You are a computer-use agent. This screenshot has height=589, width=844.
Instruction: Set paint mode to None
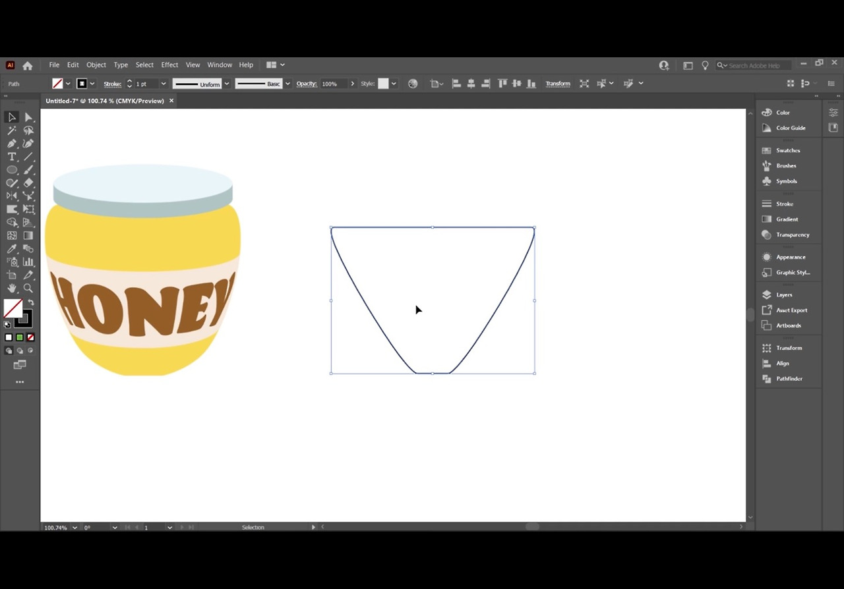[30, 337]
